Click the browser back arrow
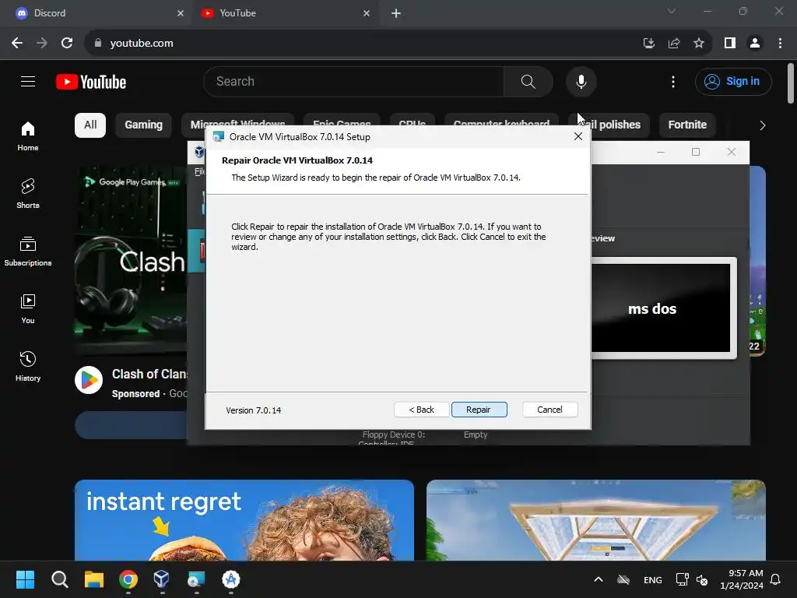Image resolution: width=797 pixels, height=598 pixels. coord(17,43)
